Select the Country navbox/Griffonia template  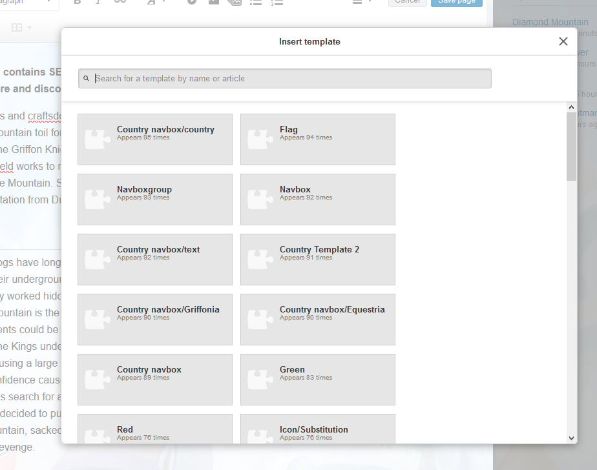pyautogui.click(x=155, y=320)
